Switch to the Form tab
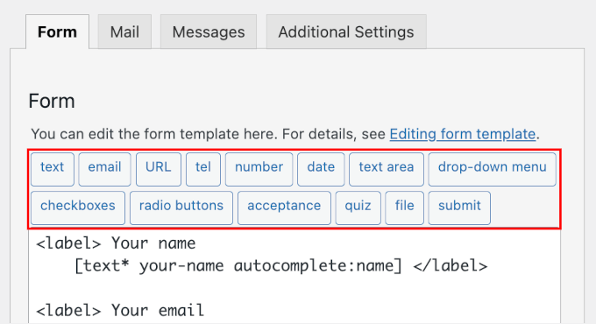 (57, 32)
